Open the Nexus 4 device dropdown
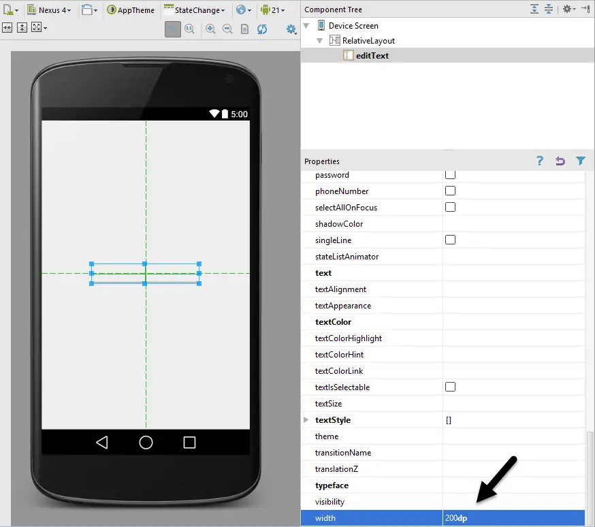 [x=50, y=10]
